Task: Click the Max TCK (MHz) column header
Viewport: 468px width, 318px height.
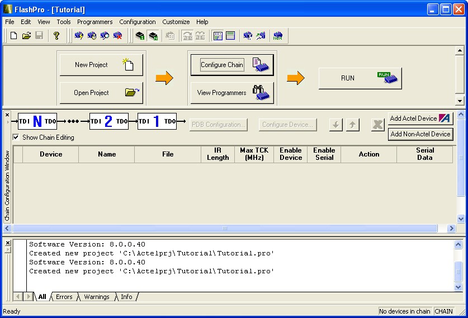Action: pyautogui.click(x=254, y=154)
